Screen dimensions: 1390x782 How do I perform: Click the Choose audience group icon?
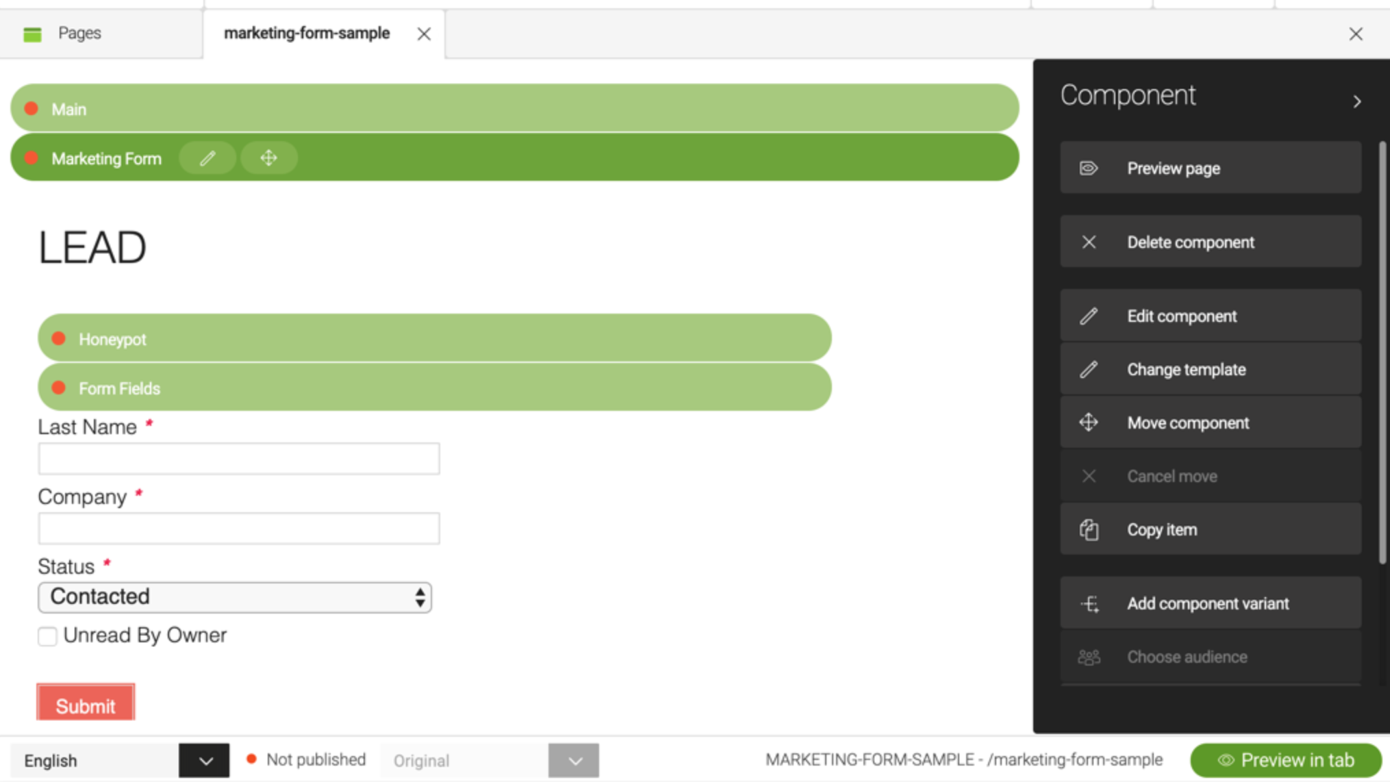click(1088, 657)
